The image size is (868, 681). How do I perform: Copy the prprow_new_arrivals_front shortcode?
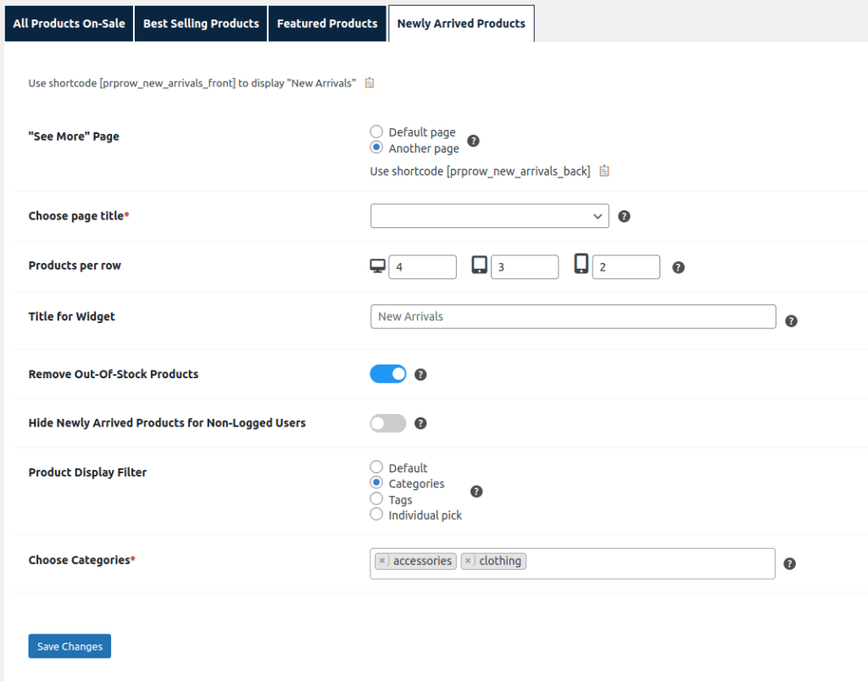(370, 83)
